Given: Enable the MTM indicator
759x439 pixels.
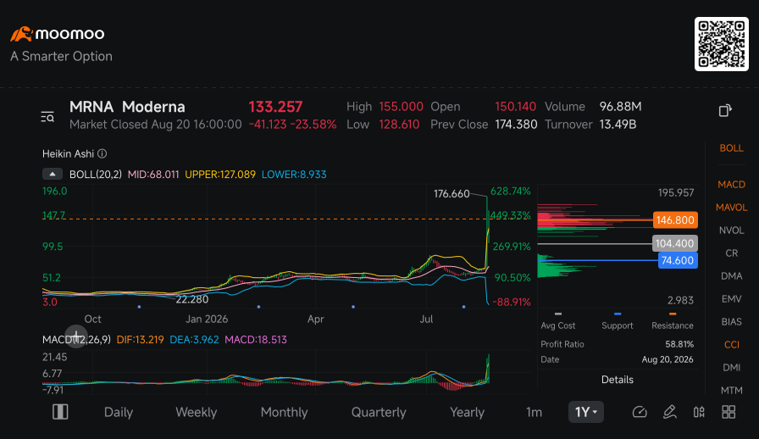Looking at the screenshot, I should click(731, 390).
